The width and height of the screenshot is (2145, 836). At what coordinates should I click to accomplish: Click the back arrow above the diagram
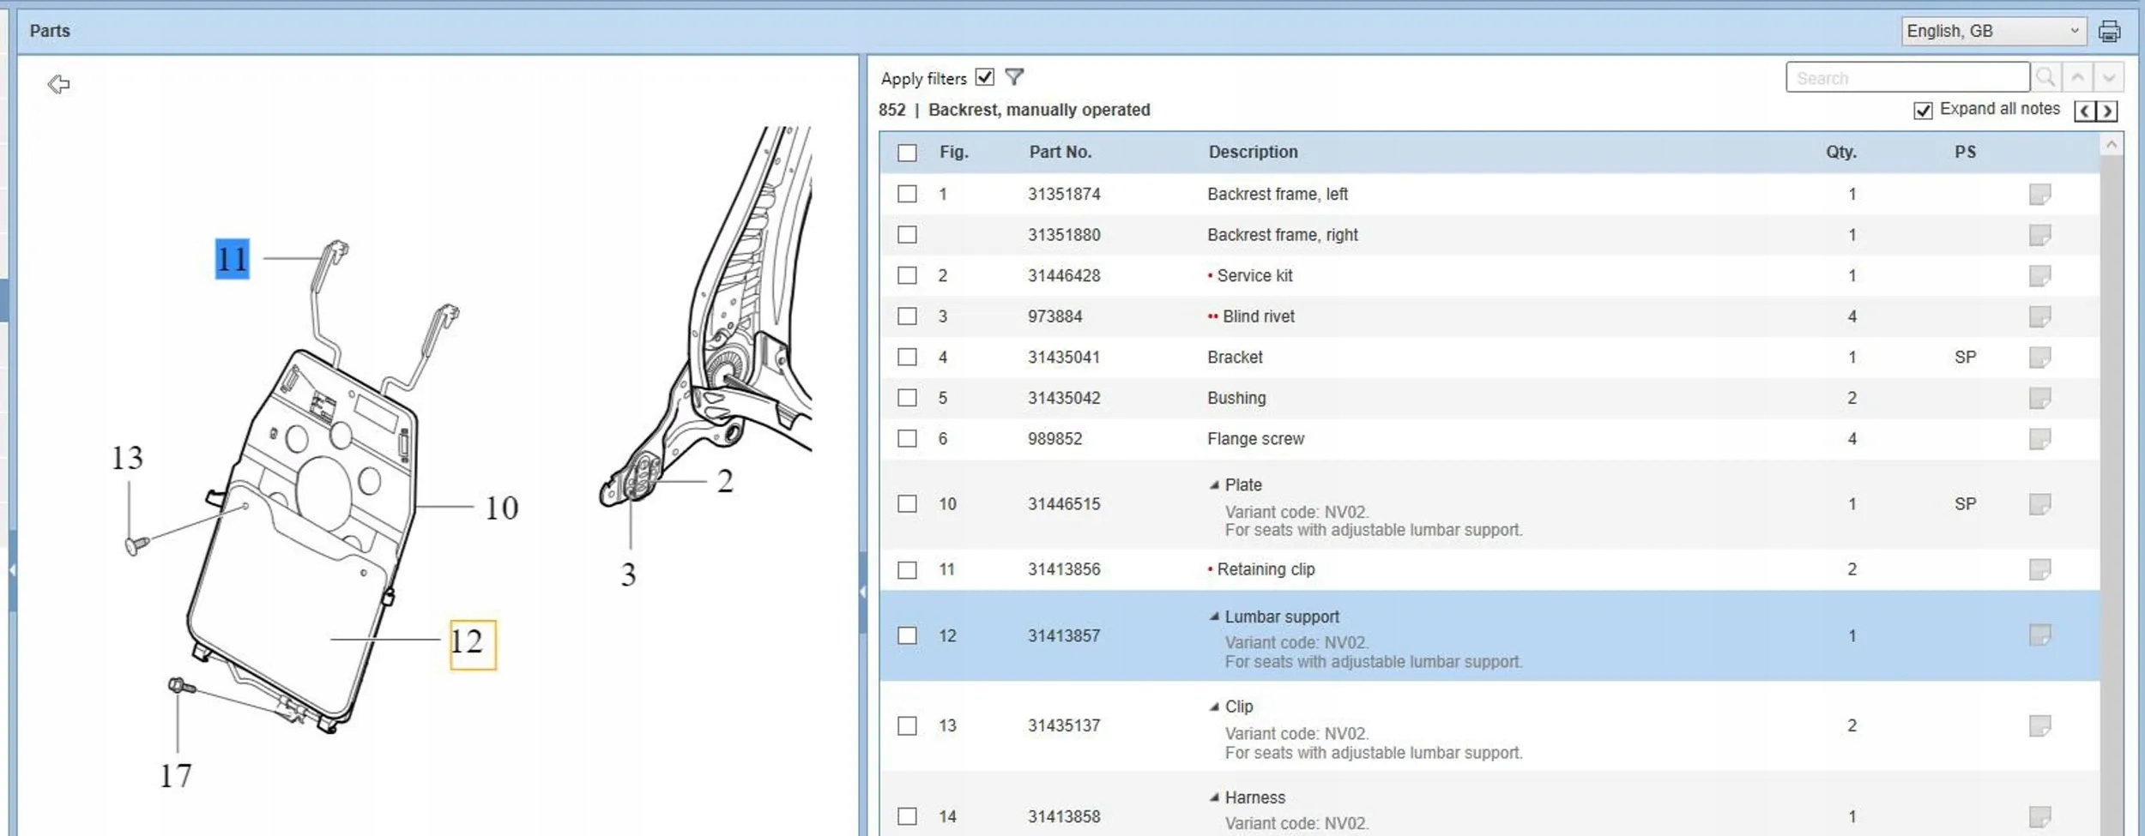[x=58, y=84]
